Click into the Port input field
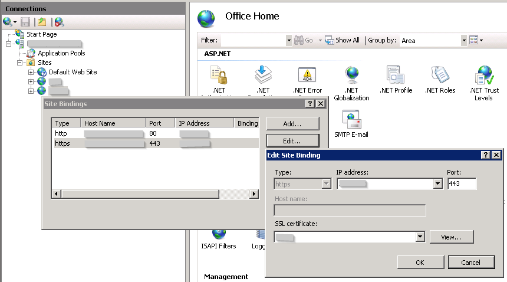 pyautogui.click(x=461, y=184)
